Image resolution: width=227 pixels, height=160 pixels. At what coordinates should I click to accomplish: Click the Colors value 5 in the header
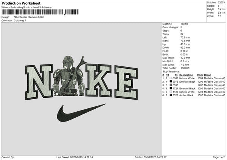pos(219,6)
